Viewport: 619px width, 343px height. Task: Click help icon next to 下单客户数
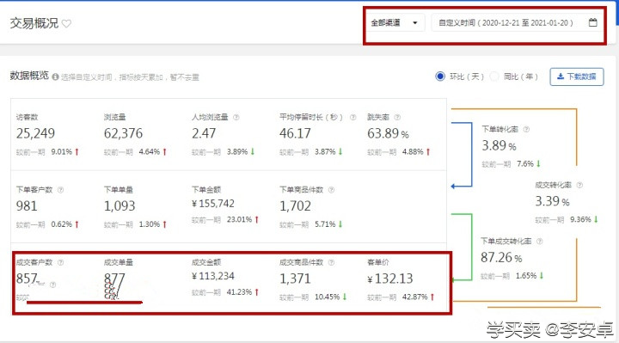pyautogui.click(x=60, y=190)
